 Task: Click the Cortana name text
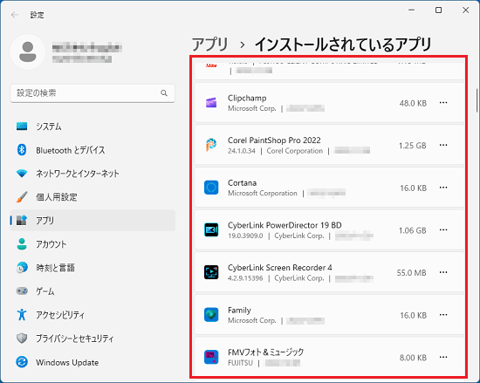pyautogui.click(x=242, y=182)
